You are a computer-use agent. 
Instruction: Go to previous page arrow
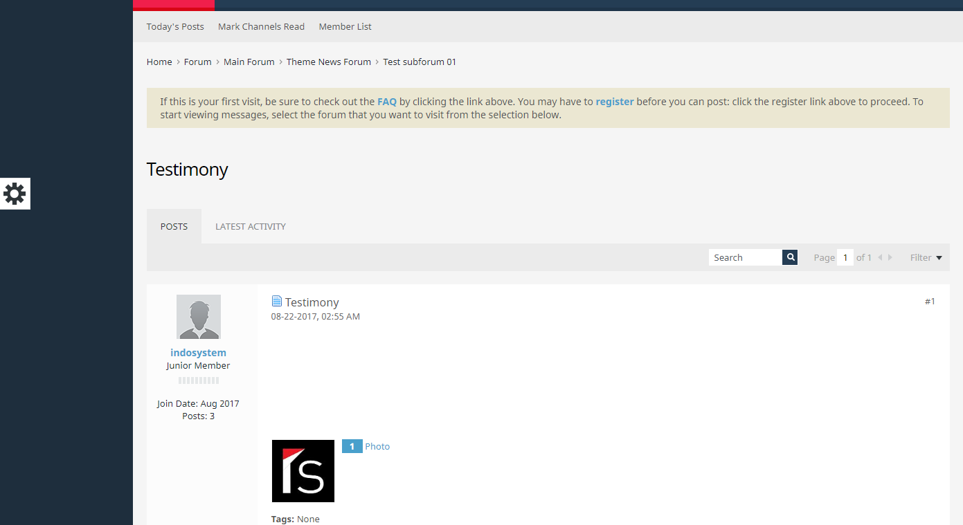click(x=880, y=257)
